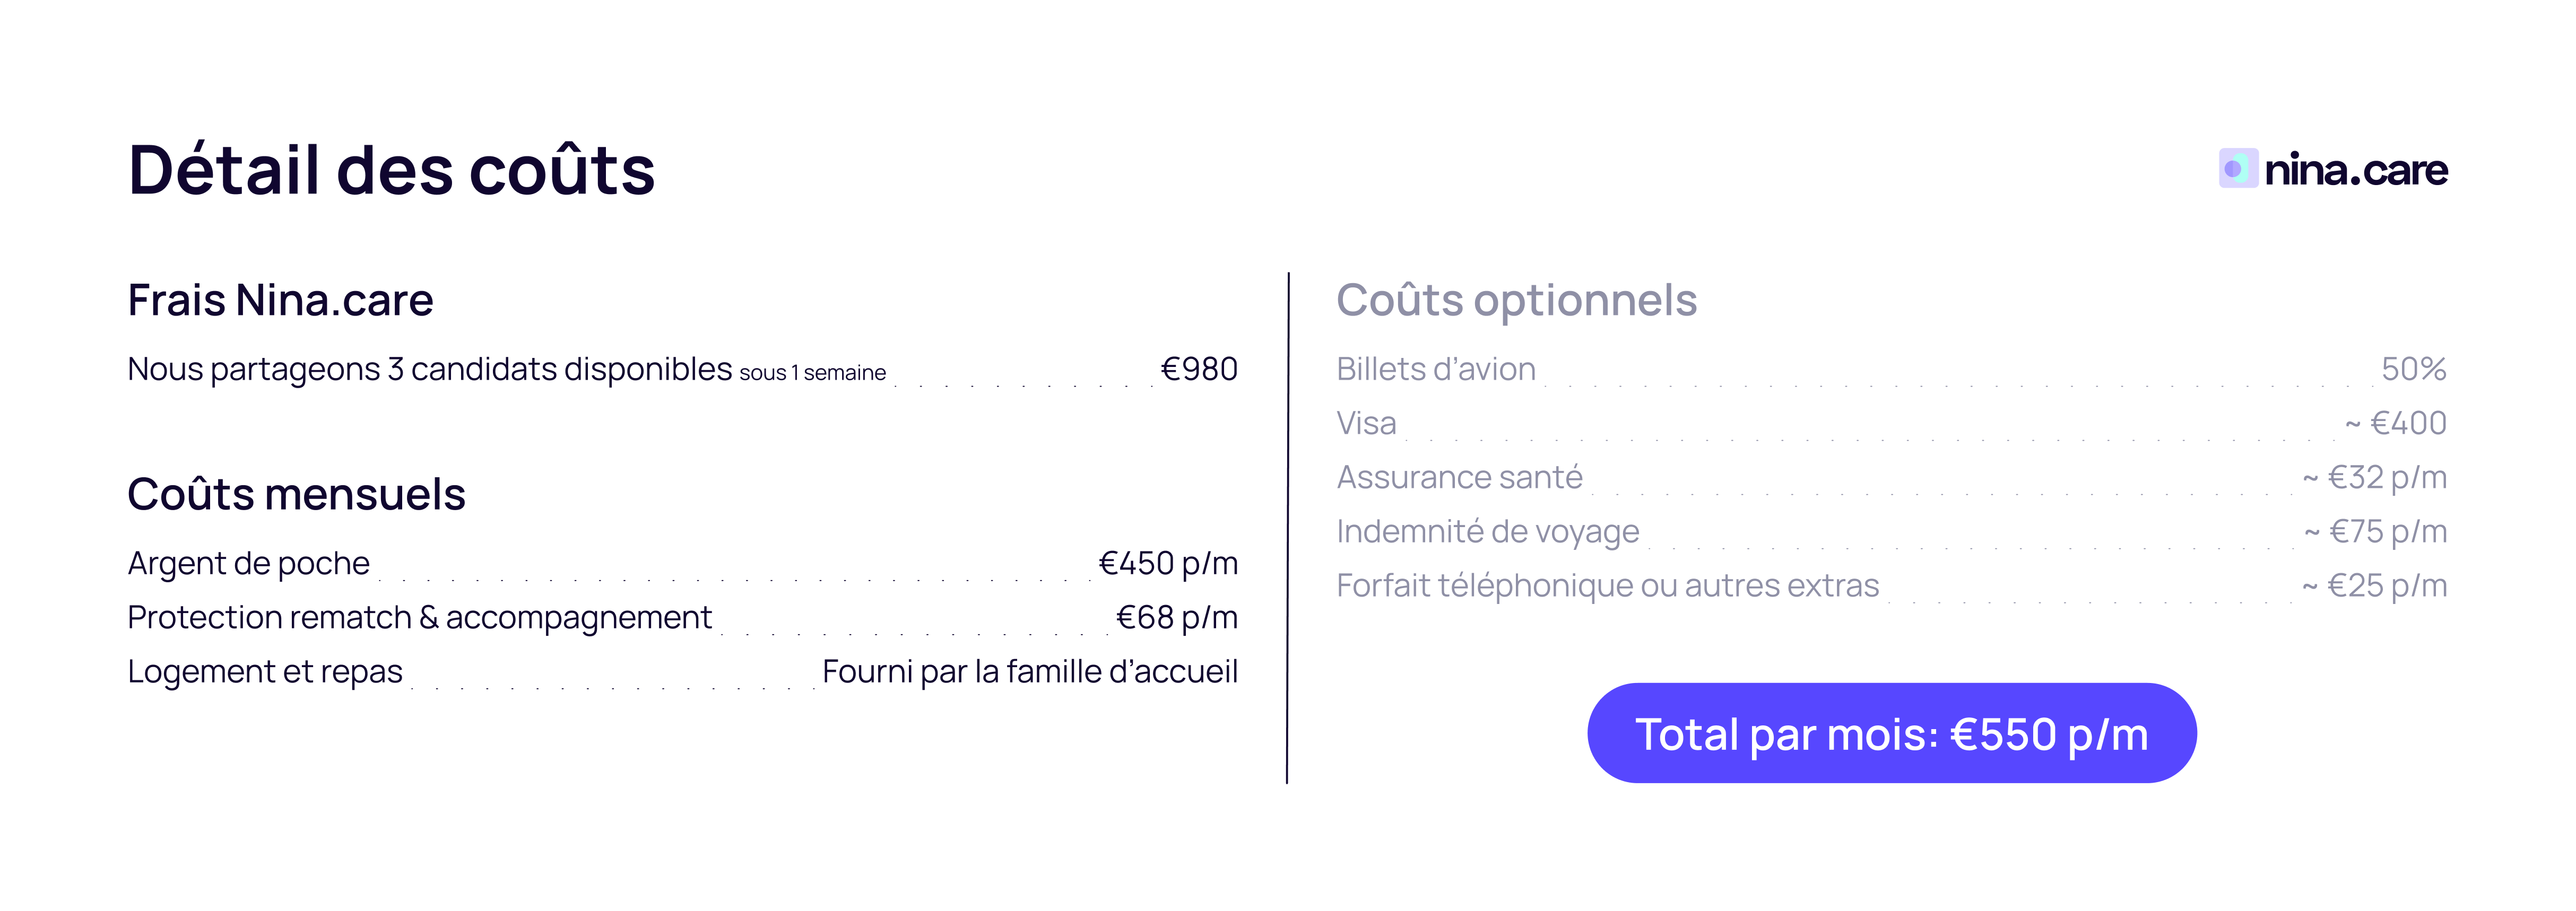2576x911 pixels.
Task: Click the Visa cost label
Action: coord(1366,424)
